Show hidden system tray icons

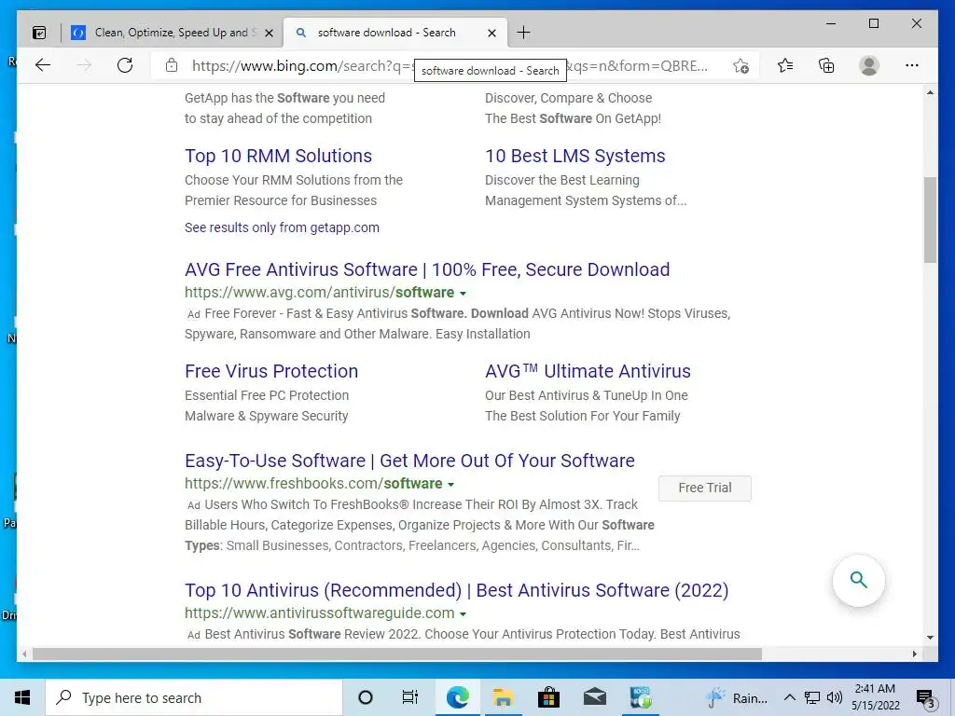pos(789,697)
